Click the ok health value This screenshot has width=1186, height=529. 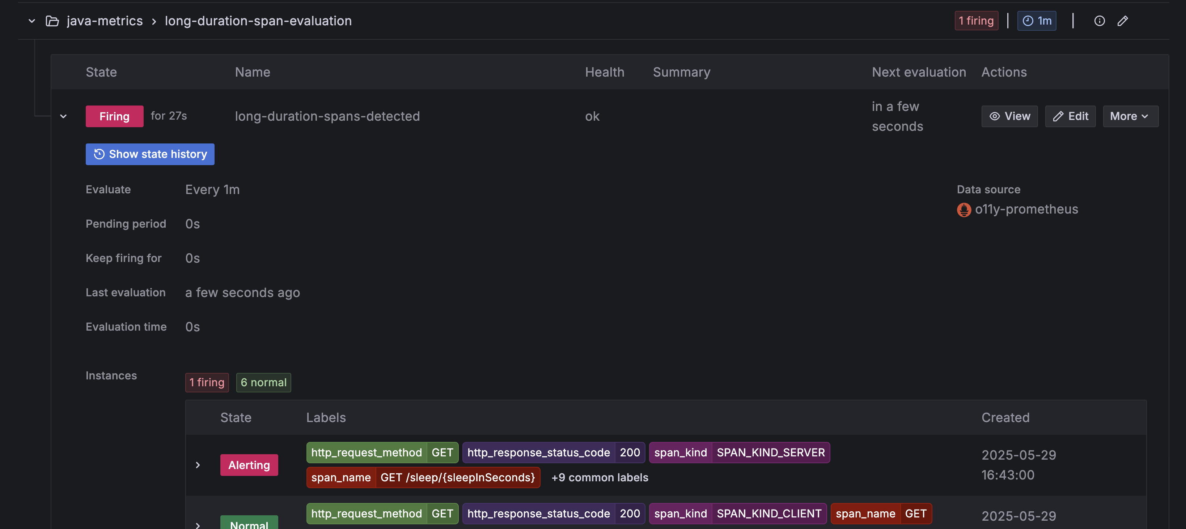coord(592,116)
